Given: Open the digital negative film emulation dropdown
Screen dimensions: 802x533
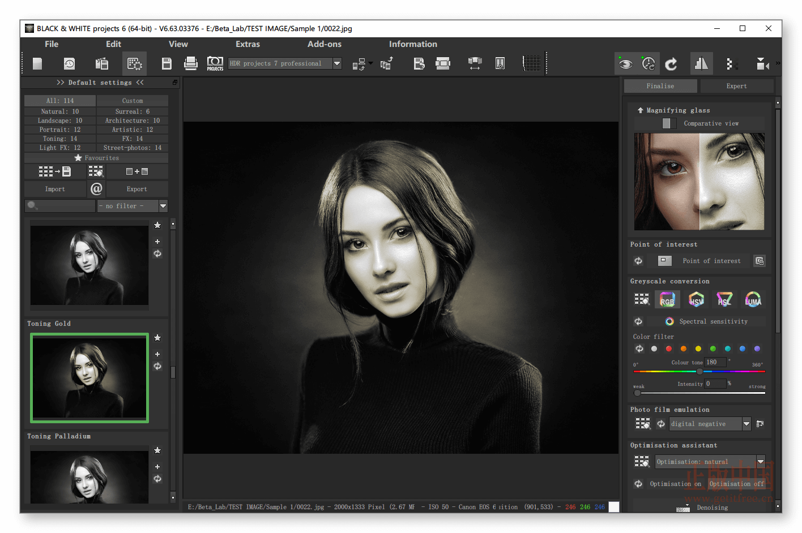Looking at the screenshot, I should [746, 424].
